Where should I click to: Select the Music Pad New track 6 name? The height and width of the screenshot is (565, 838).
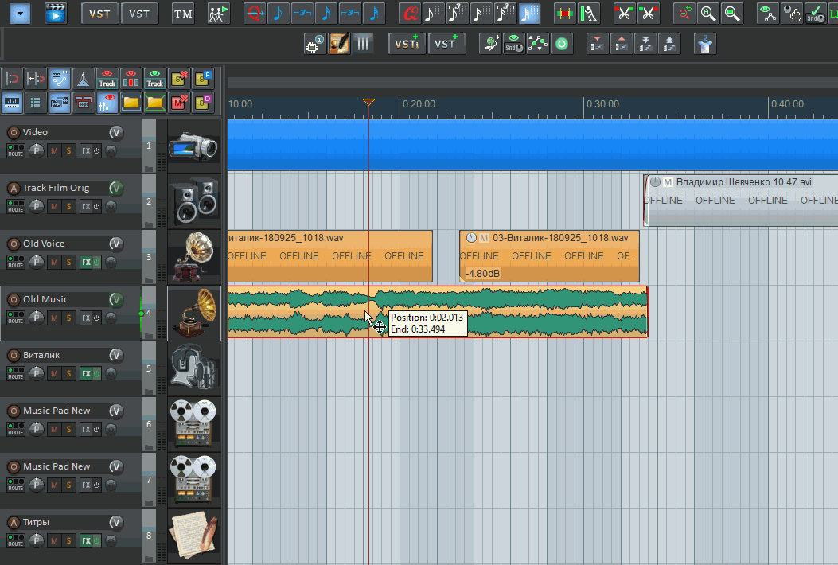pyautogui.click(x=57, y=411)
